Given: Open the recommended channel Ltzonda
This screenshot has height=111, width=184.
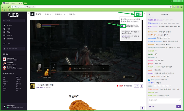Looking at the screenshot, I should point(9,63).
